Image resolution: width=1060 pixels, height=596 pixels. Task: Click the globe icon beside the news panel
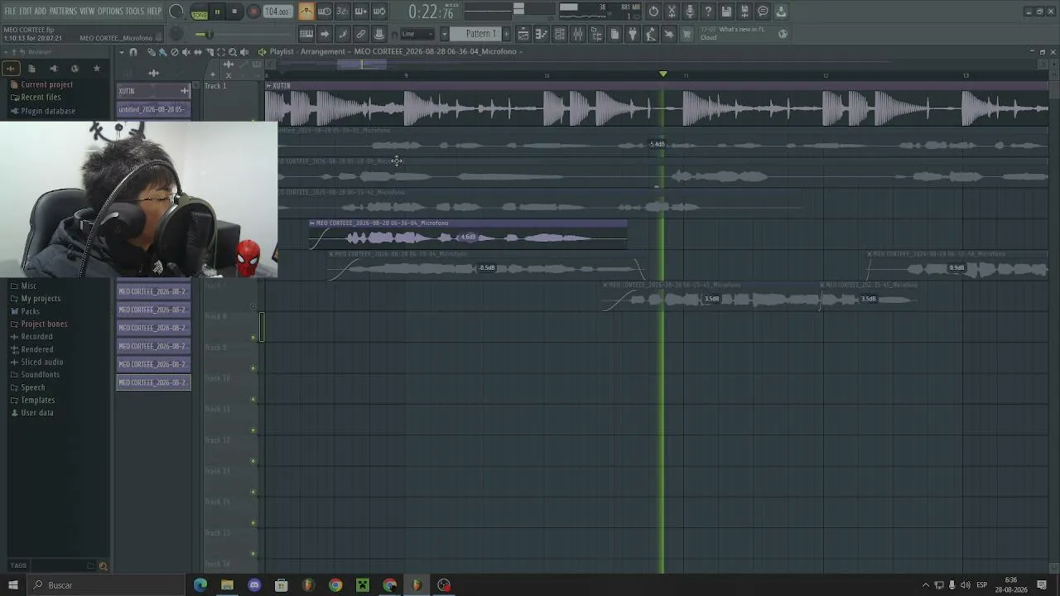tap(783, 34)
